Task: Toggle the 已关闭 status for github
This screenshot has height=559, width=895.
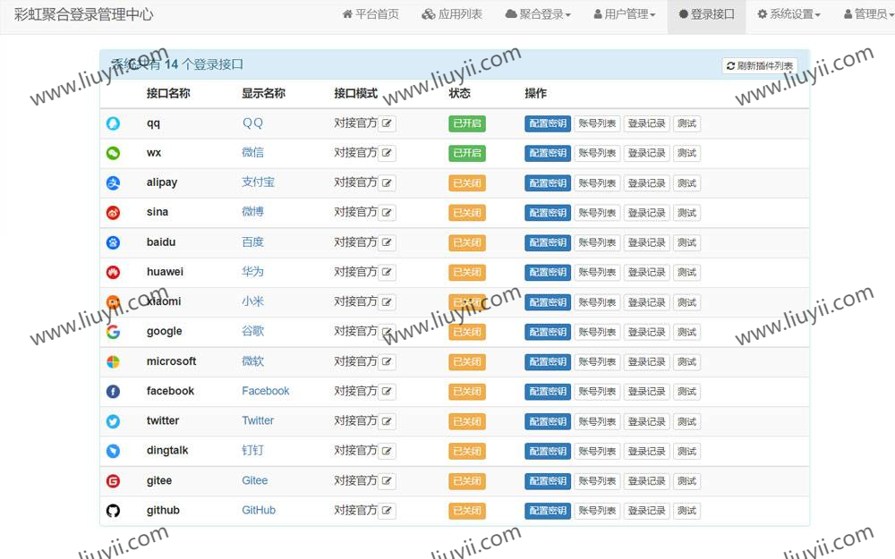Action: tap(467, 511)
